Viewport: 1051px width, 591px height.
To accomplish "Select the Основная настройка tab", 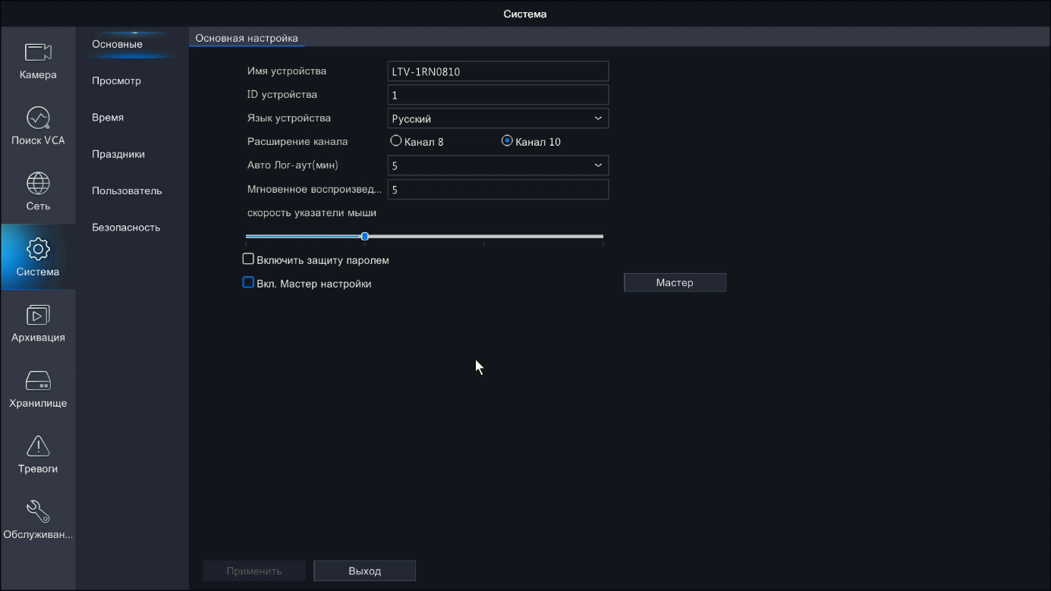I will [x=247, y=38].
